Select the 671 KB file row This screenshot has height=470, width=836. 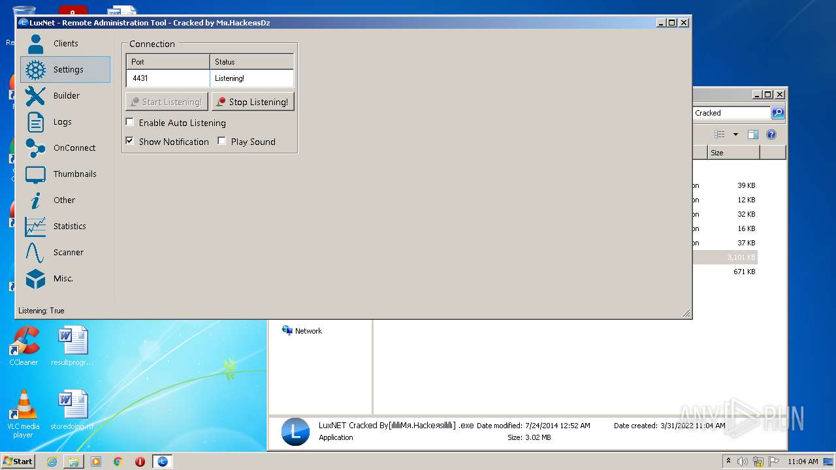(725, 272)
